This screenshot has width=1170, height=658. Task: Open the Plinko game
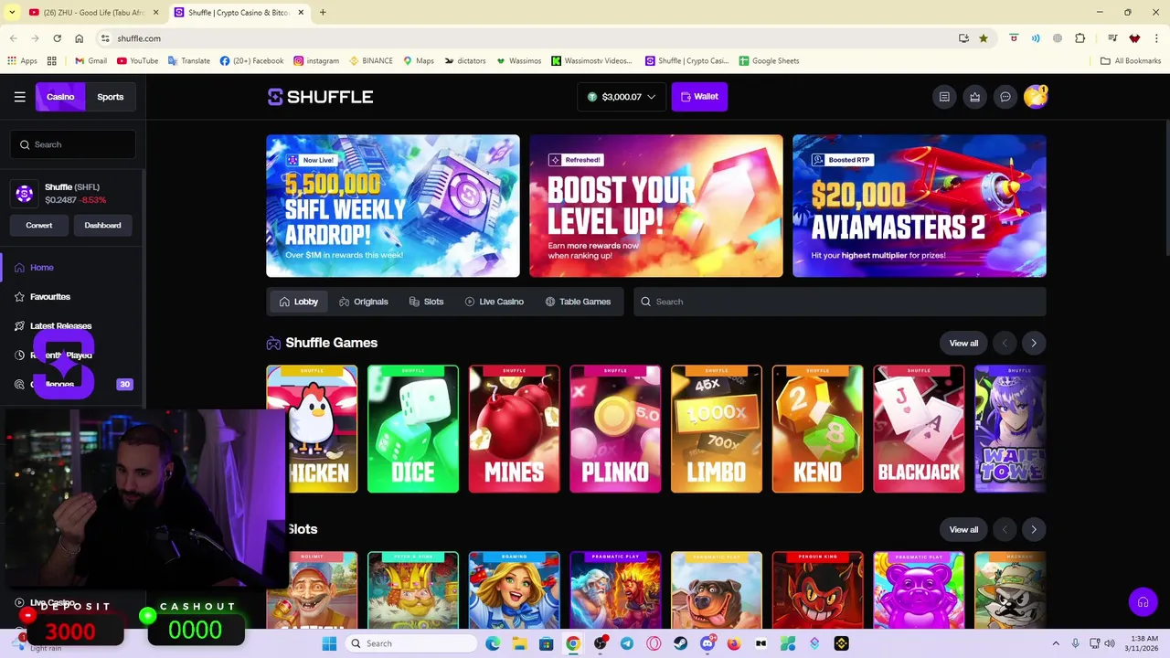pos(615,429)
